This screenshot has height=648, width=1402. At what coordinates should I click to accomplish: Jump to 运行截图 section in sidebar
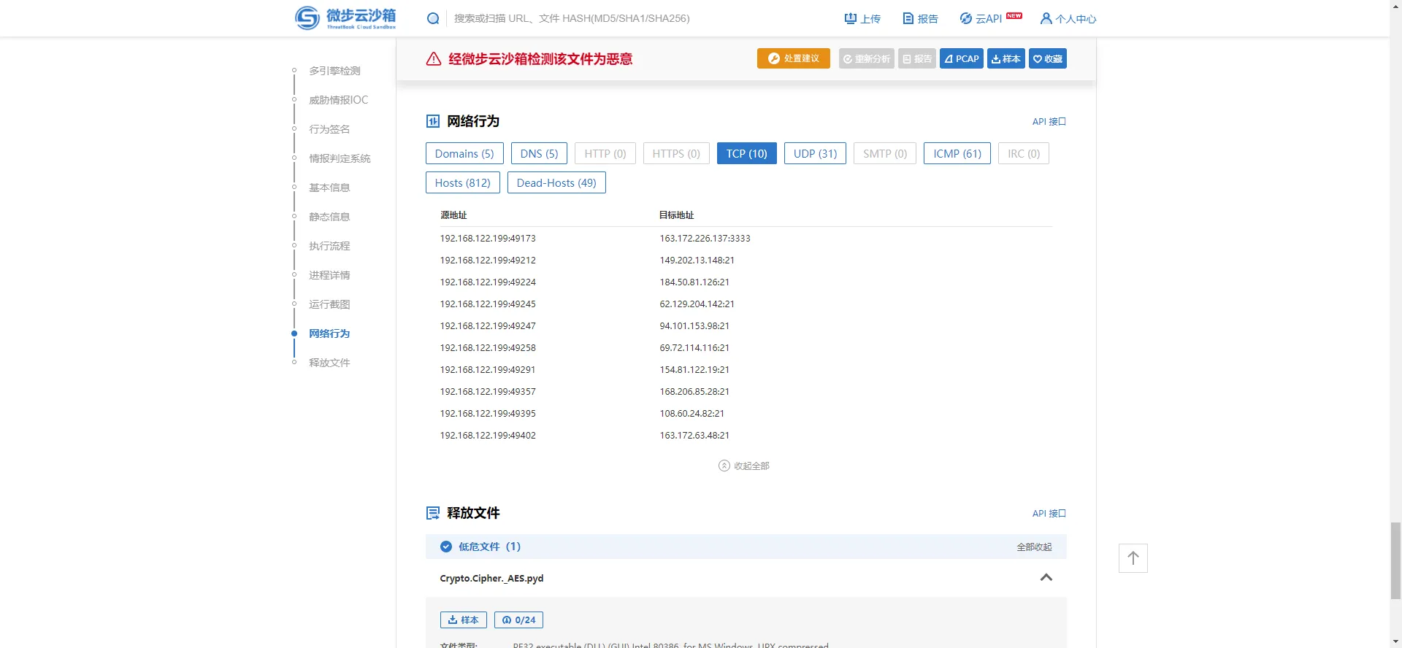(x=329, y=304)
